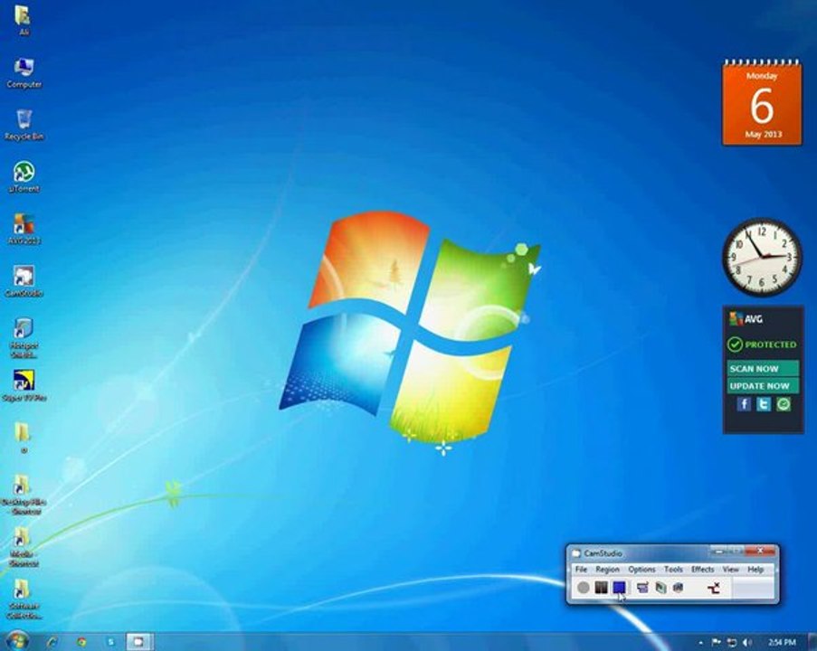Click the uTorrent desktop icon

coord(24,177)
